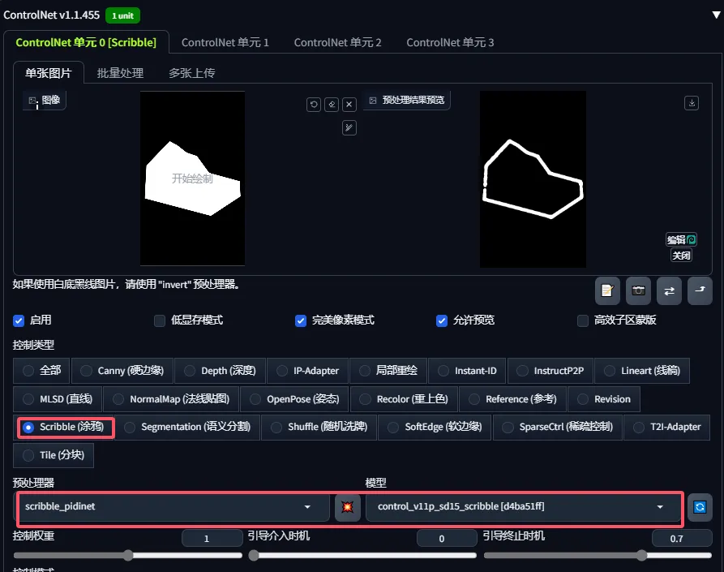Open the 多张上传 tab
724x572 pixels.
191,73
